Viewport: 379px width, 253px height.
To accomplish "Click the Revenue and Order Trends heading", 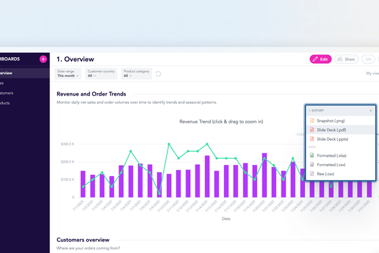I will [91, 94].
